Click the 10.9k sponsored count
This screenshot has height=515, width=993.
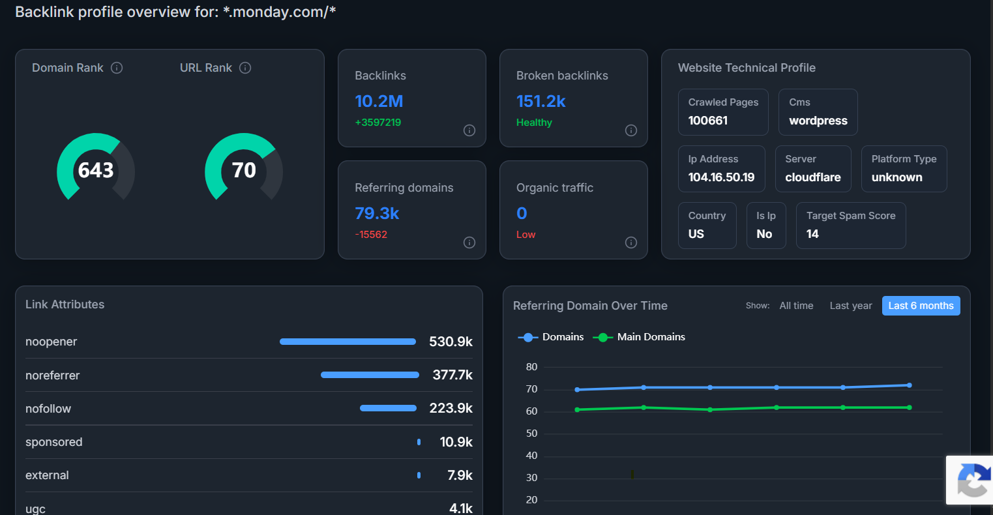pyautogui.click(x=456, y=442)
